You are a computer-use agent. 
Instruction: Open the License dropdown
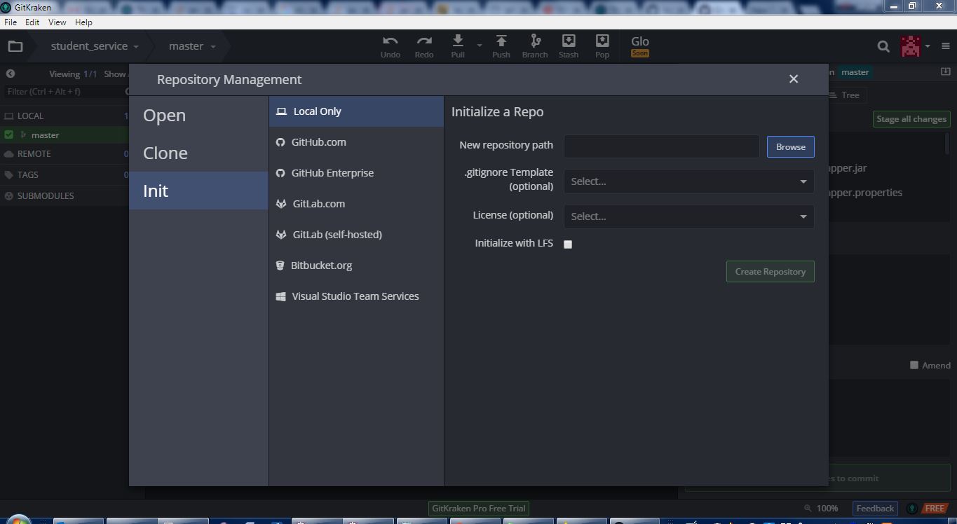[688, 216]
